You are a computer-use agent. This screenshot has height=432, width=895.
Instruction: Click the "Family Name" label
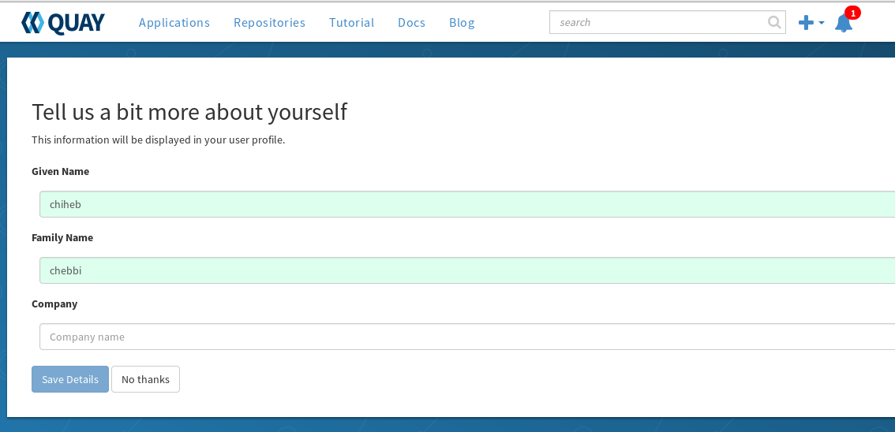[x=62, y=237]
